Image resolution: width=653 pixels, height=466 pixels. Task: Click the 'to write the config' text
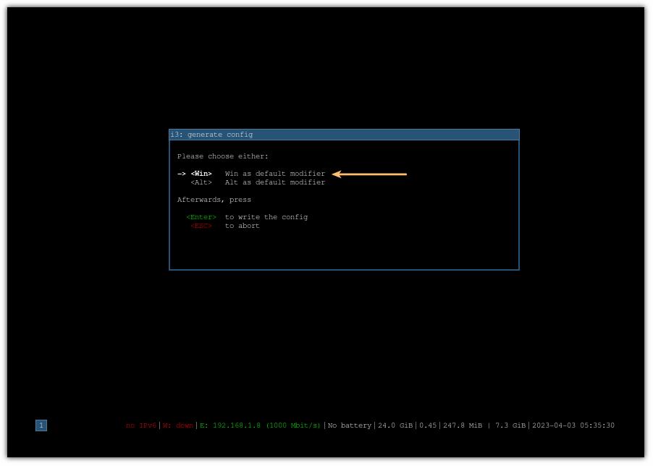pos(266,217)
